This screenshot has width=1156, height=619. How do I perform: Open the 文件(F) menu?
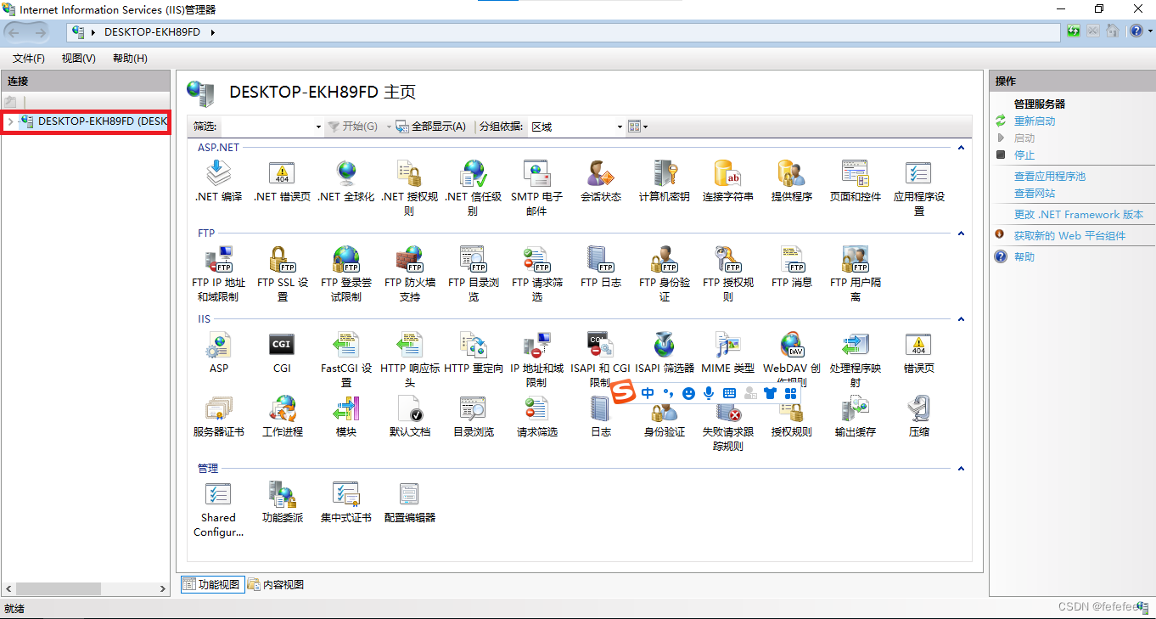pyautogui.click(x=29, y=59)
